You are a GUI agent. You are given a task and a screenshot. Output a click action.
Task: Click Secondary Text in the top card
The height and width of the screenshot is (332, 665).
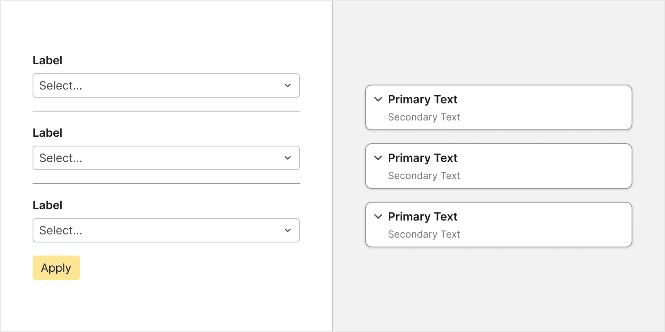click(x=424, y=117)
